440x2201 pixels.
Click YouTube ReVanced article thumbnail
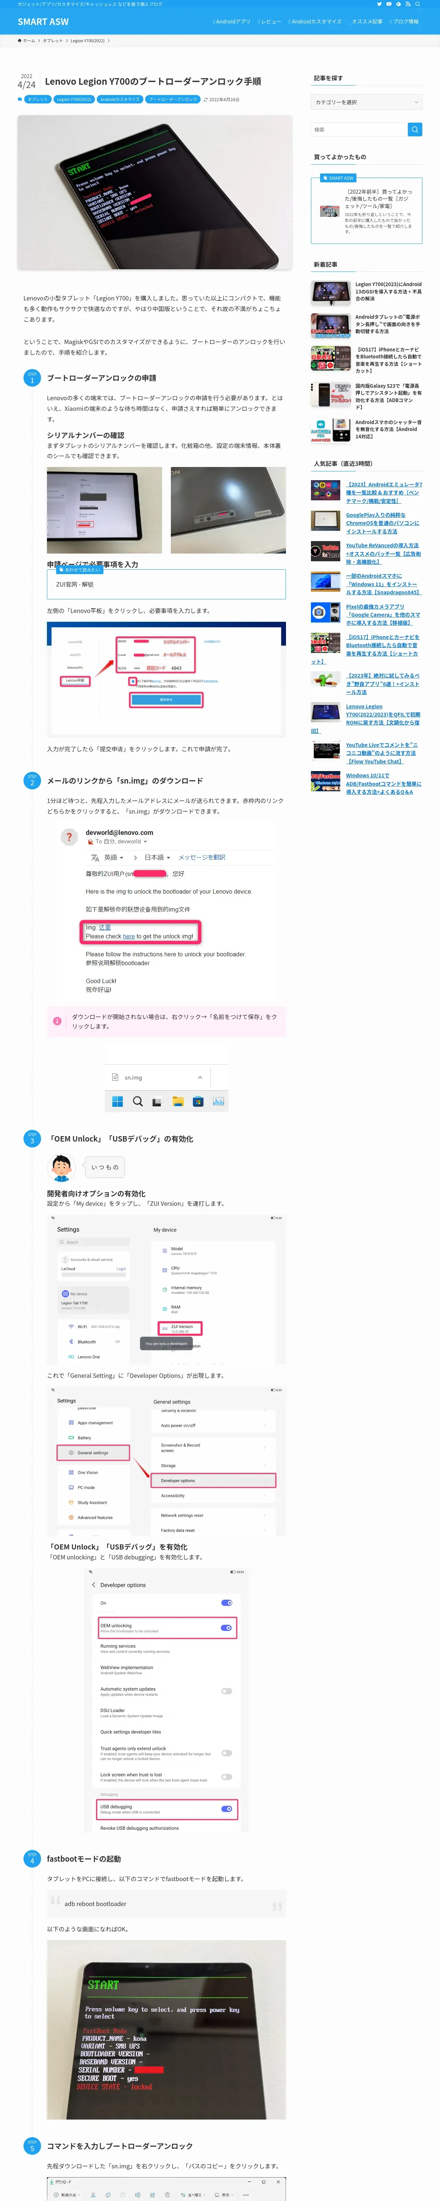[326, 551]
